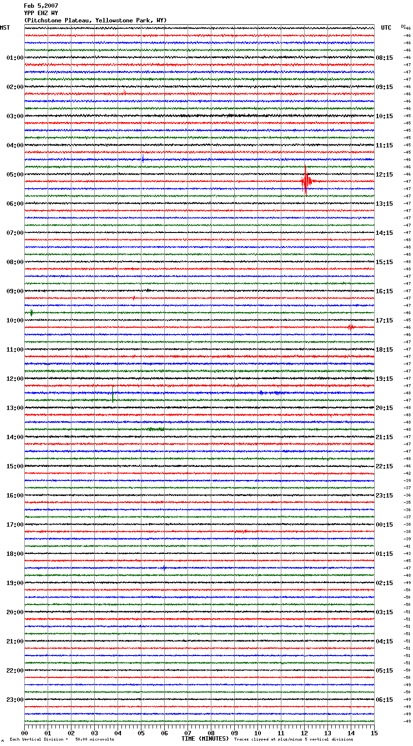
Task: Pick the 04:15 UTC time label
Action: [x=384, y=641]
